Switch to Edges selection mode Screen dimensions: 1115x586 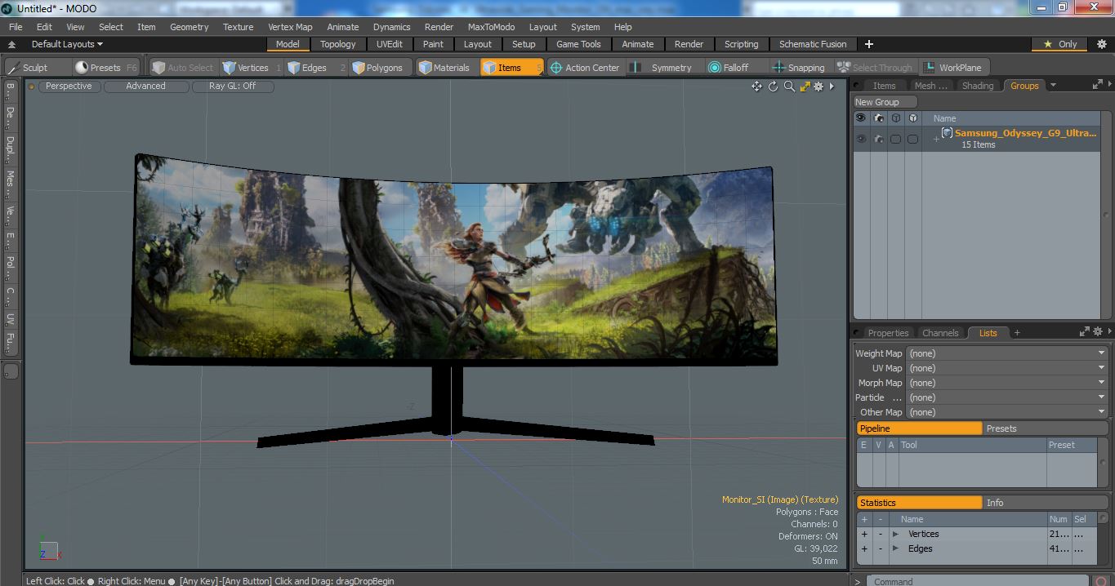point(314,68)
